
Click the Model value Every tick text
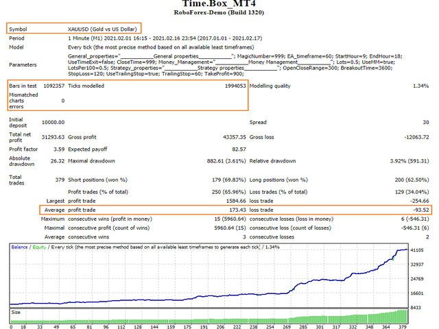[161, 47]
